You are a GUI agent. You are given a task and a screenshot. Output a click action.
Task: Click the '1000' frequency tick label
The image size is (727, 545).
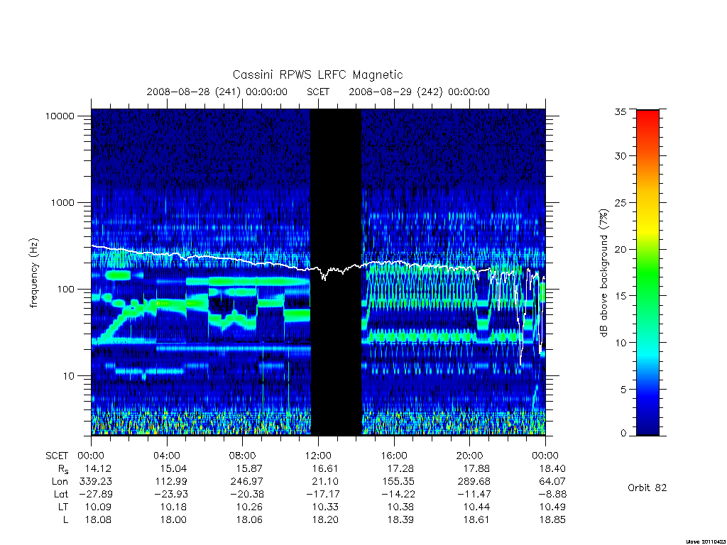(x=62, y=202)
